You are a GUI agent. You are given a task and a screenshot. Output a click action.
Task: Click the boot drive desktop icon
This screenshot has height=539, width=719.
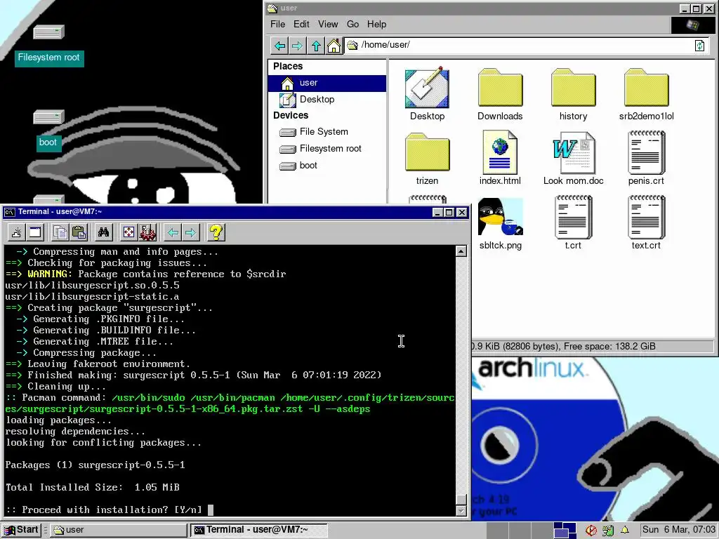48,130
